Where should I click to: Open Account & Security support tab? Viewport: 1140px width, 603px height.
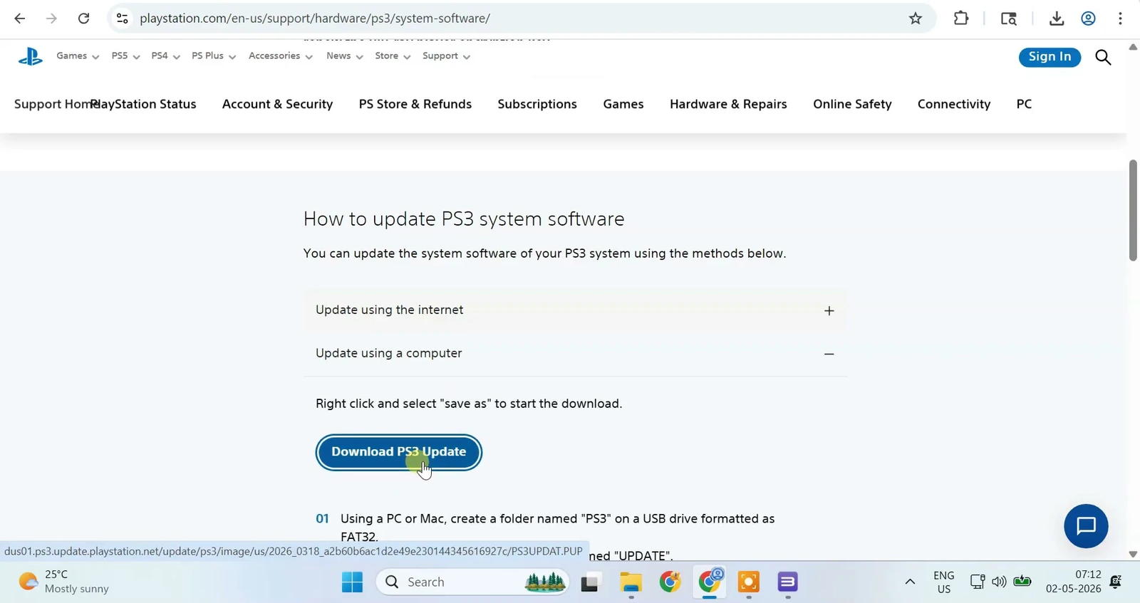(x=278, y=104)
